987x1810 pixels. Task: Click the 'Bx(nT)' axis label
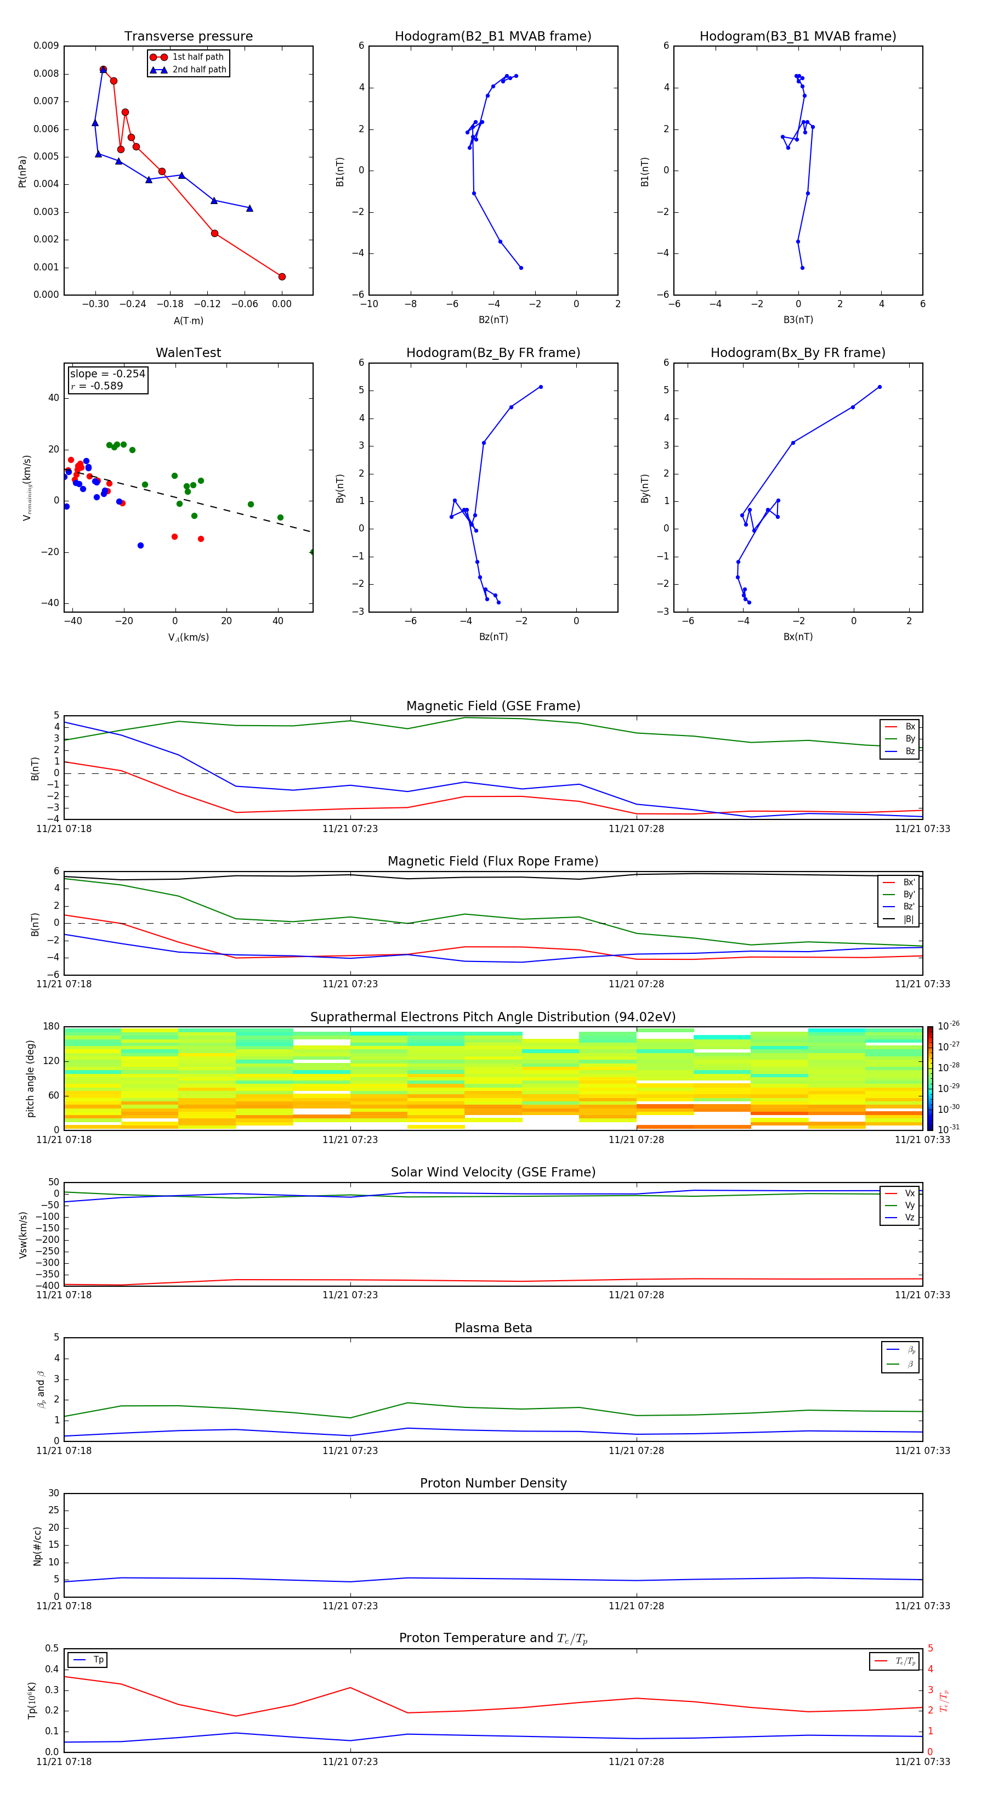click(798, 637)
